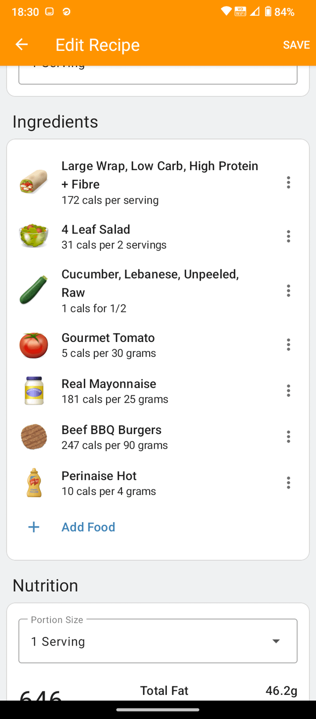The image size is (316, 719).
Task: Open options menu for Beef BBQ Burgers
Action: [x=288, y=437]
